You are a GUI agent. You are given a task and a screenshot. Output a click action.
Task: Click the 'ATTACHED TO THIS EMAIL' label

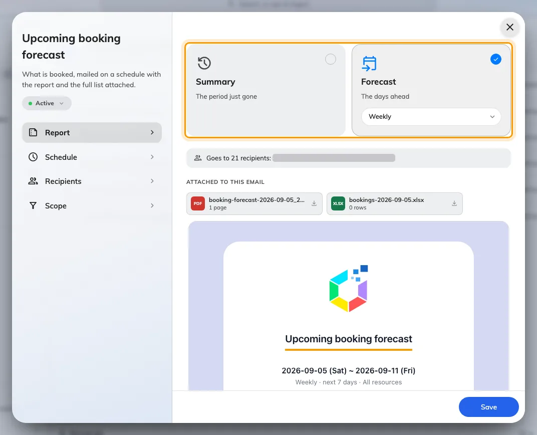225,182
